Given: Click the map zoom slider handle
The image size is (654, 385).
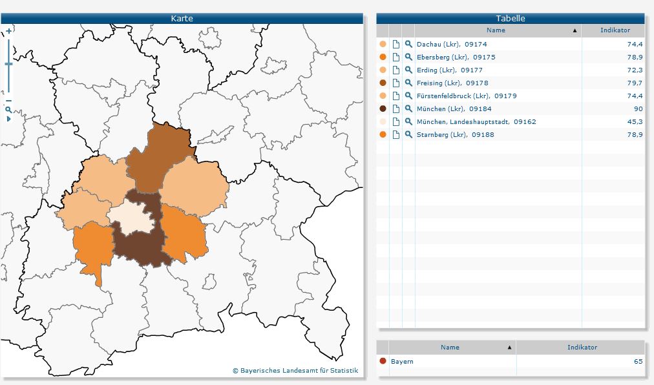Looking at the screenshot, I should click(x=8, y=64).
